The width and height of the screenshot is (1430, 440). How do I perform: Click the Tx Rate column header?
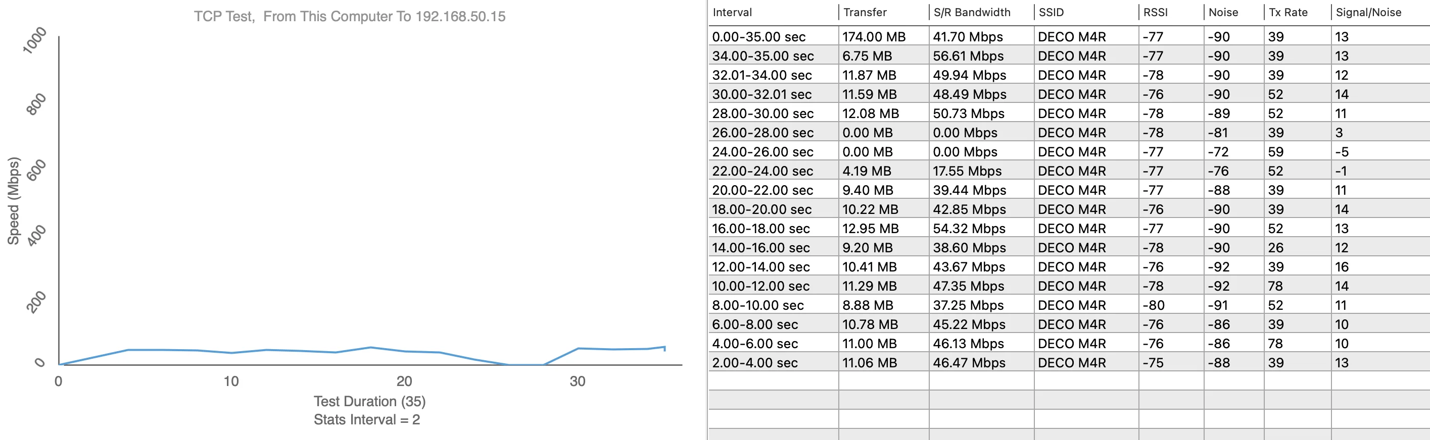point(1288,12)
